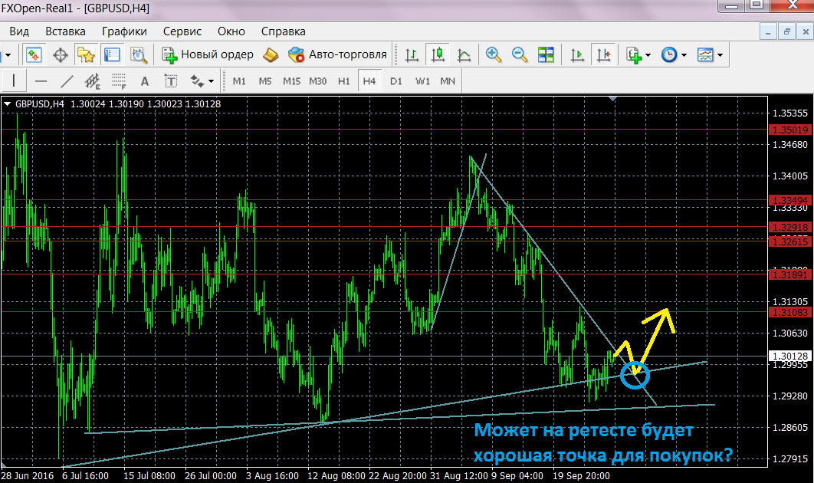
Task: Toggle chart auto scroll
Action: [576, 54]
